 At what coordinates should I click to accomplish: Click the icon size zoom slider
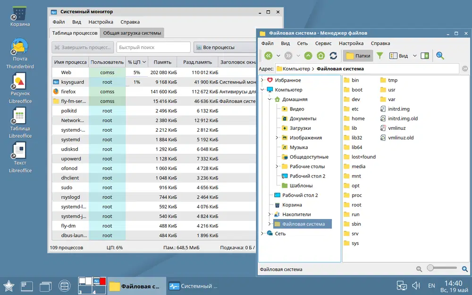point(430,268)
